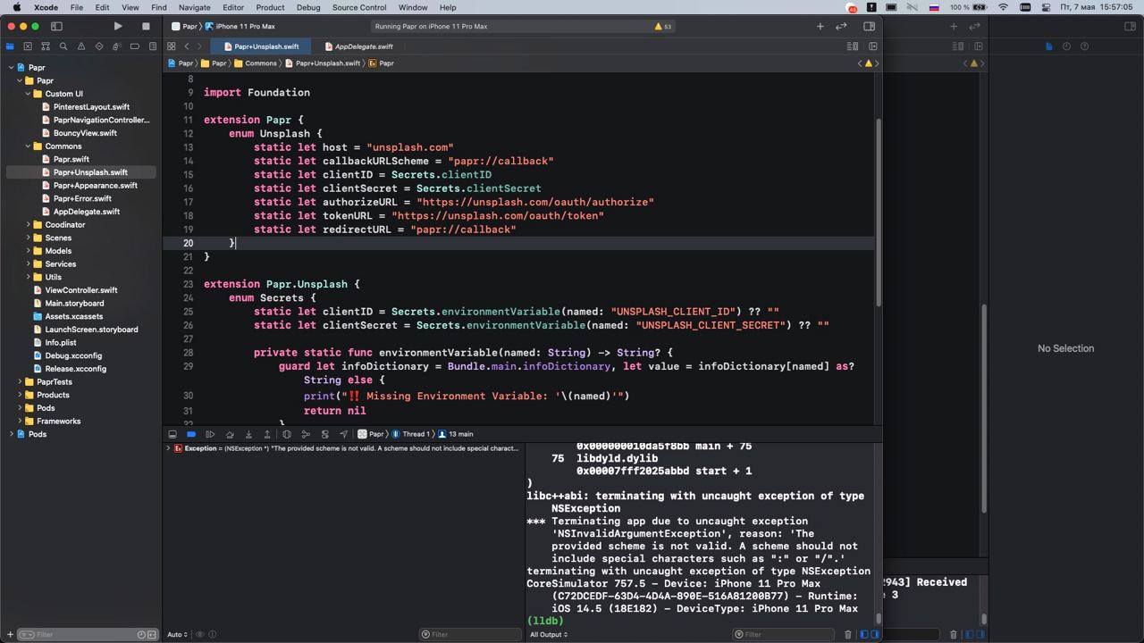Image resolution: width=1144 pixels, height=643 pixels.
Task: Open the library with the plus button
Action: (820, 27)
